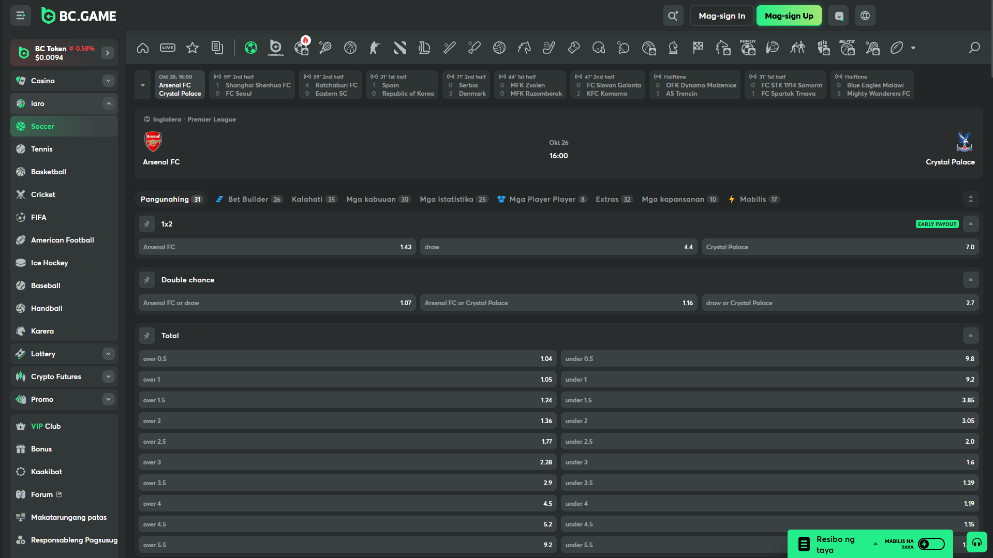993x558 pixels.
Task: Pin the Double chance market
Action: 147,280
